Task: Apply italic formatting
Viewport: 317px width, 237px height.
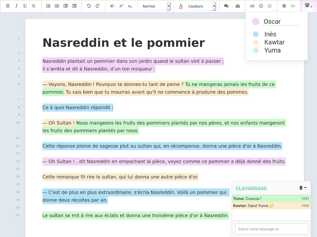Action: tap(16, 6)
